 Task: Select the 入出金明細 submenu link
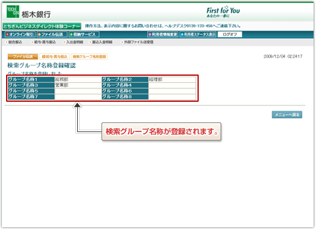pyautogui.click(x=74, y=42)
